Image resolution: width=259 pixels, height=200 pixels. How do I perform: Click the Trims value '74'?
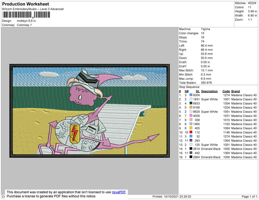[203, 41]
